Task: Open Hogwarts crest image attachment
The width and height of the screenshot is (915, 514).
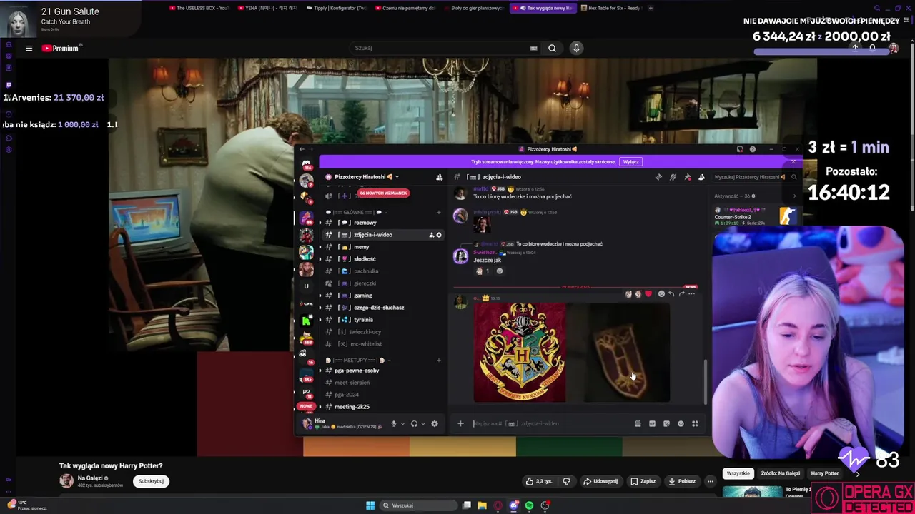Action: click(520, 352)
